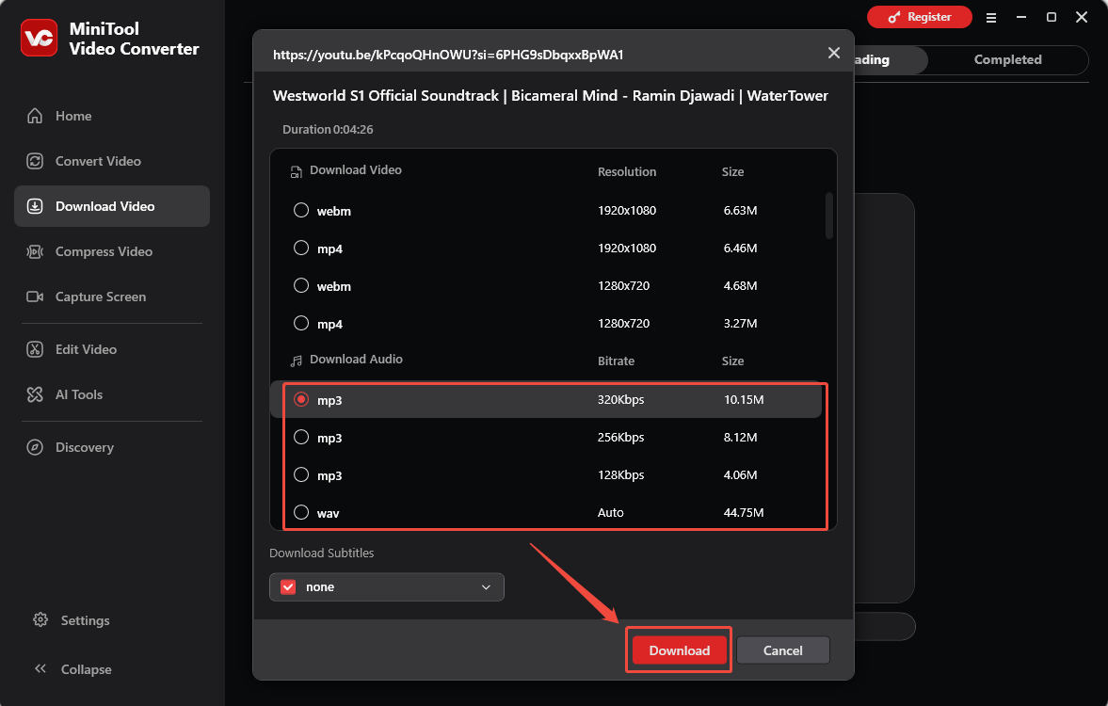Click the AI Tools icon in sidebar

[35, 394]
